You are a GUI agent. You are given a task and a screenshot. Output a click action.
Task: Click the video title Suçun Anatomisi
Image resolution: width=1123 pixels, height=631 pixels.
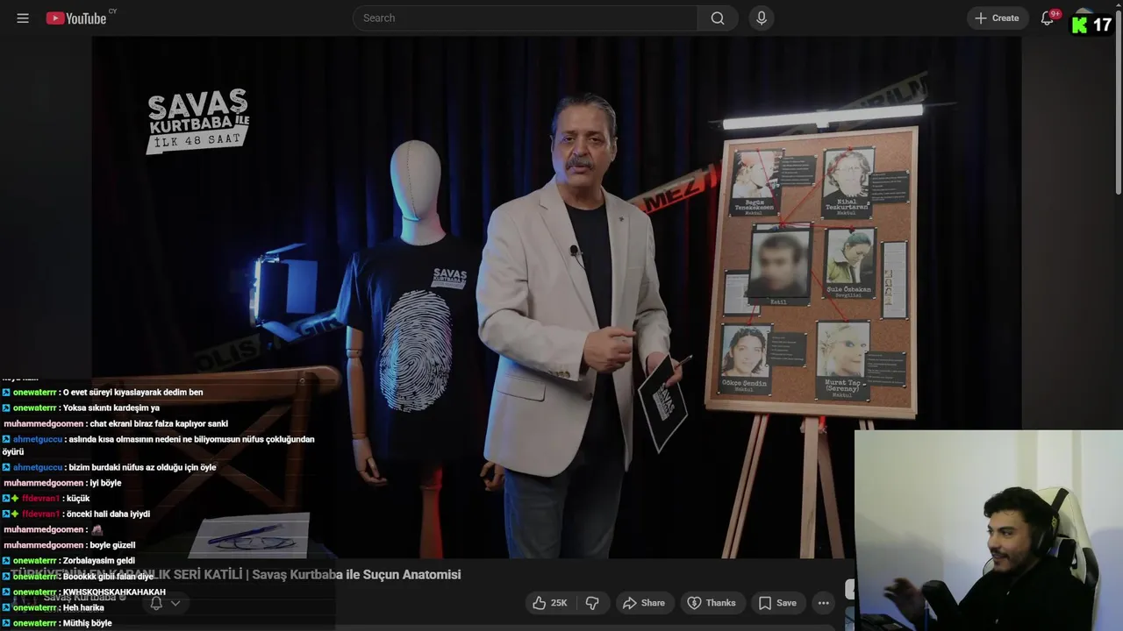pos(235,575)
